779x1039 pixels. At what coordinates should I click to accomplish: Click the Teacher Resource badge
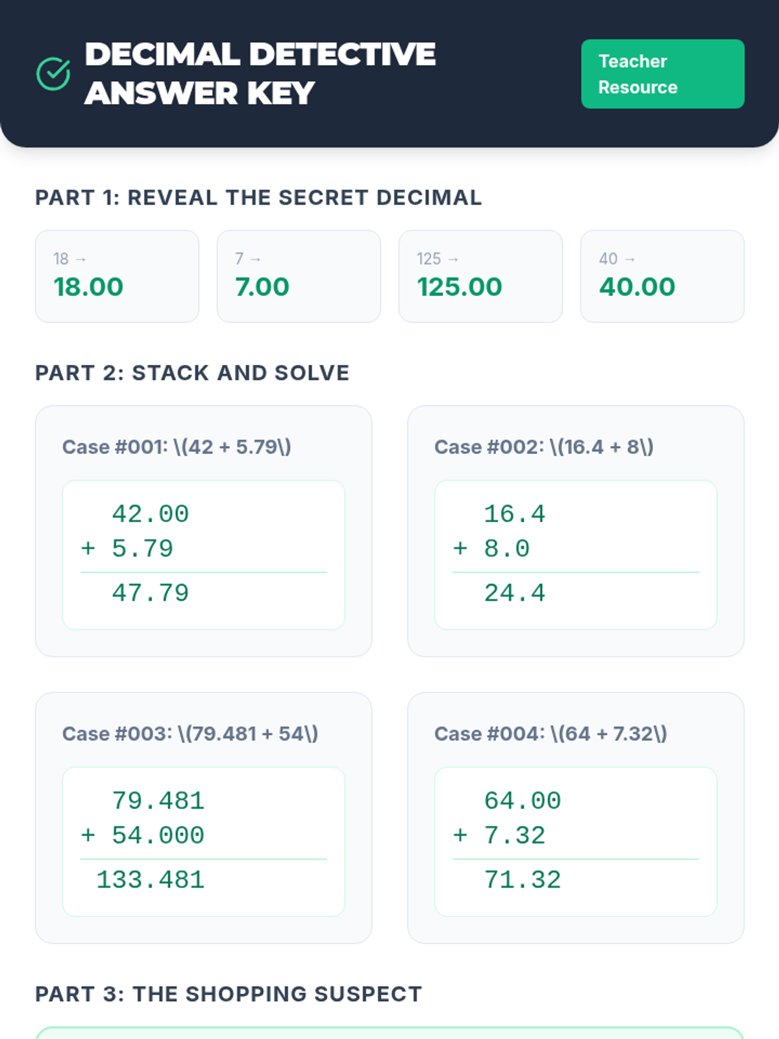[662, 74]
